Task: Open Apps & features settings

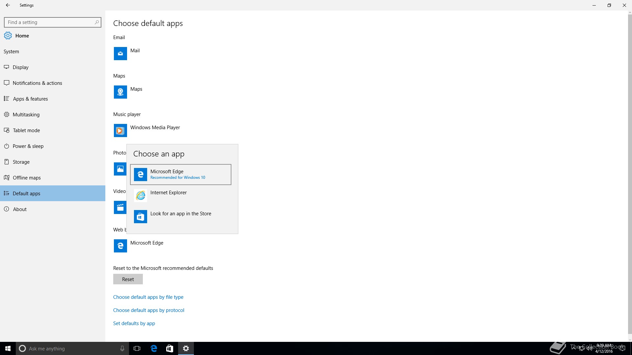Action: 53,99
